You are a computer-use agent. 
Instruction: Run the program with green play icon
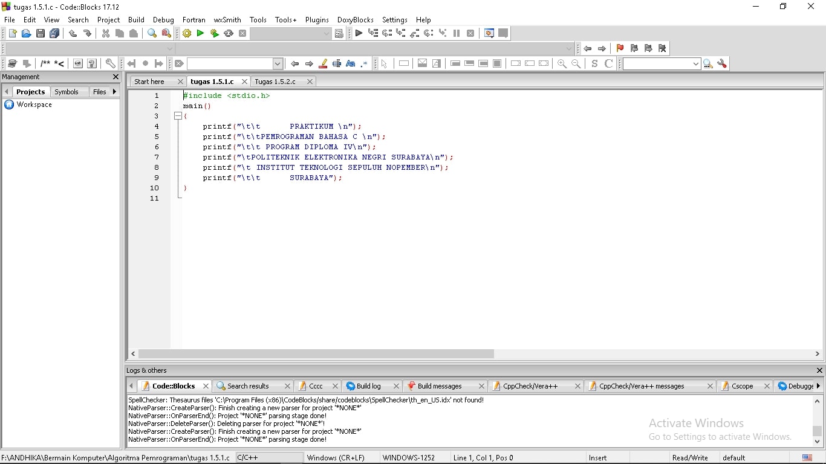point(200,34)
